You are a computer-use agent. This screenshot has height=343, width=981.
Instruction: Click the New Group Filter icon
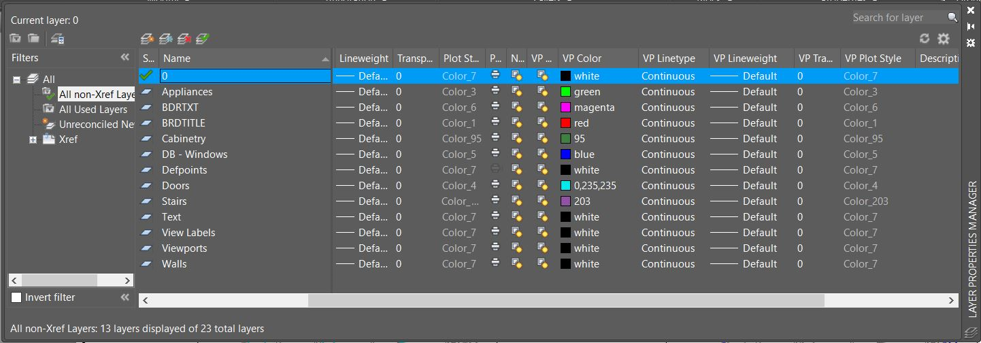click(33, 39)
